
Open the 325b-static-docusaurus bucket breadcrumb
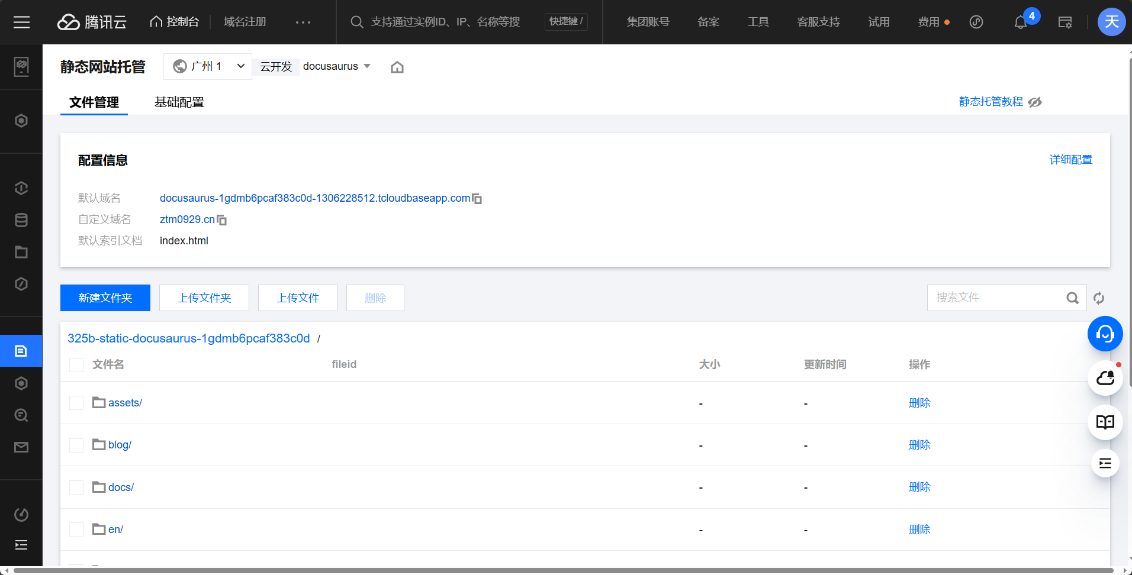(x=189, y=338)
